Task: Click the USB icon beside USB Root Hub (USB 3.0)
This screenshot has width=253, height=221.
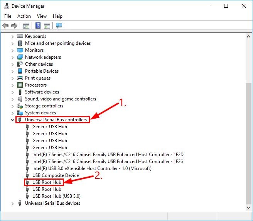Action: click(x=27, y=196)
